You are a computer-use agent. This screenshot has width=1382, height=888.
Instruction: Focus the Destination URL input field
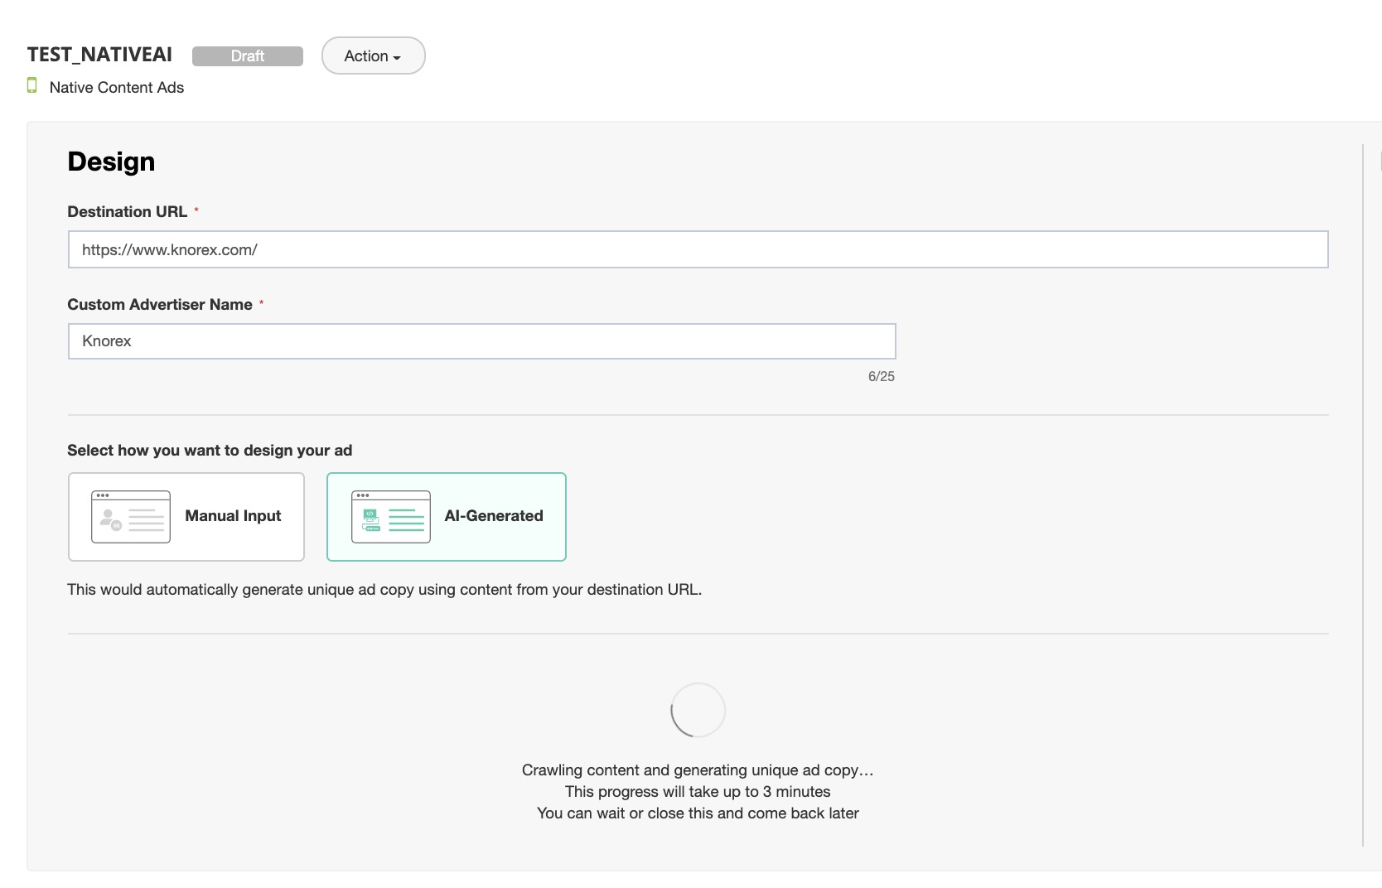coord(698,249)
